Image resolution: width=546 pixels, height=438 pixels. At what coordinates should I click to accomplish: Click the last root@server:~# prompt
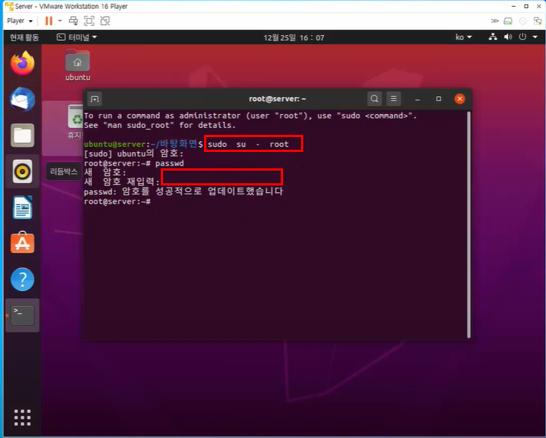point(118,202)
